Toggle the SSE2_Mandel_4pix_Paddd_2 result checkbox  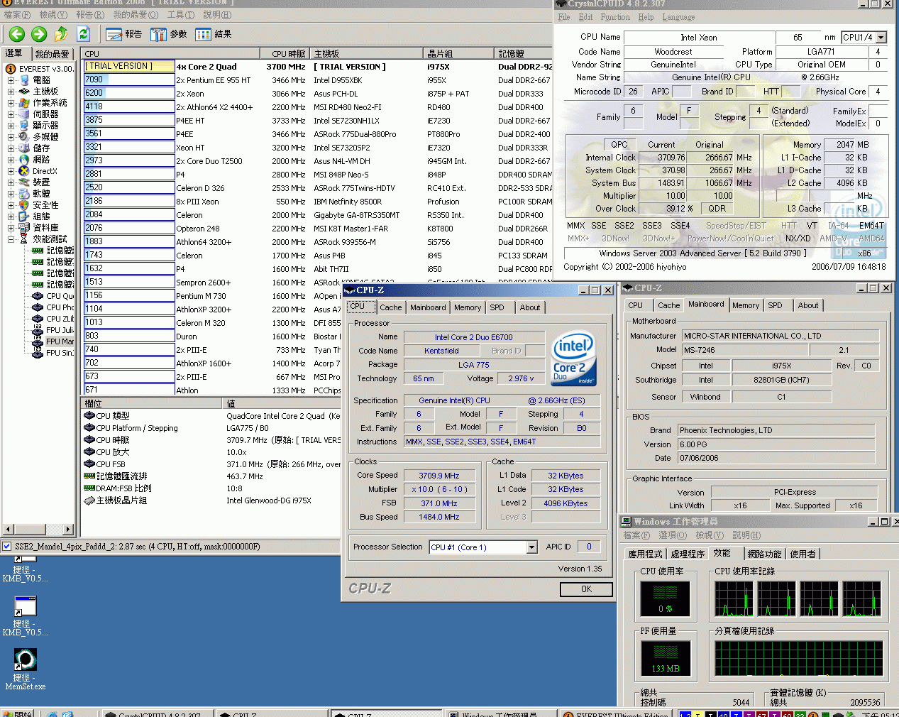[x=7, y=547]
